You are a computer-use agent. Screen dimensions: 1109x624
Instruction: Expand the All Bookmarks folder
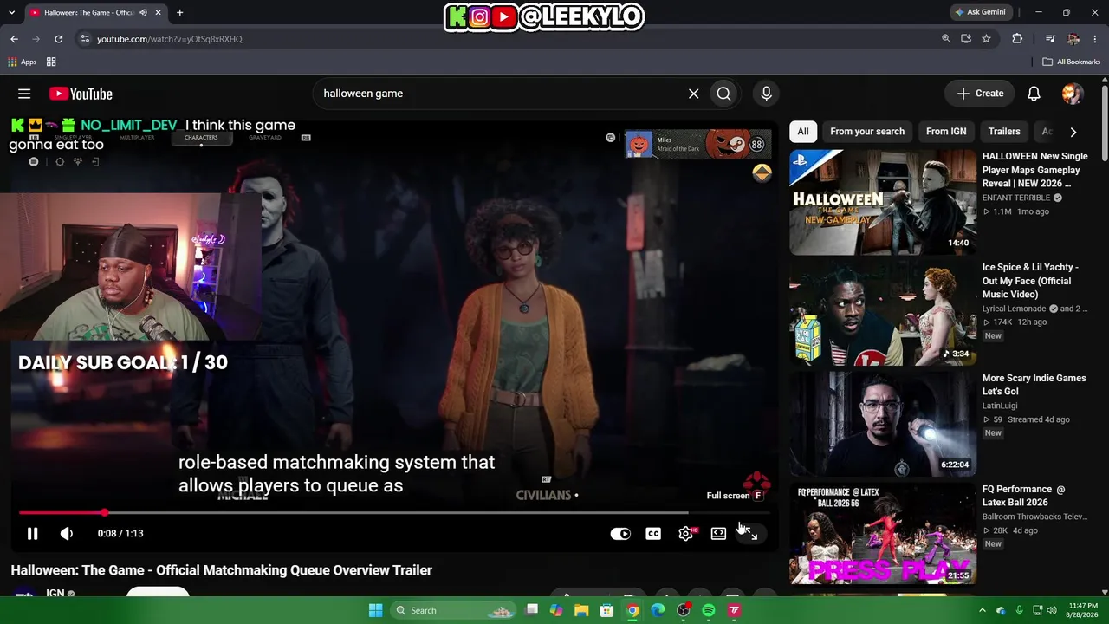pyautogui.click(x=1071, y=62)
